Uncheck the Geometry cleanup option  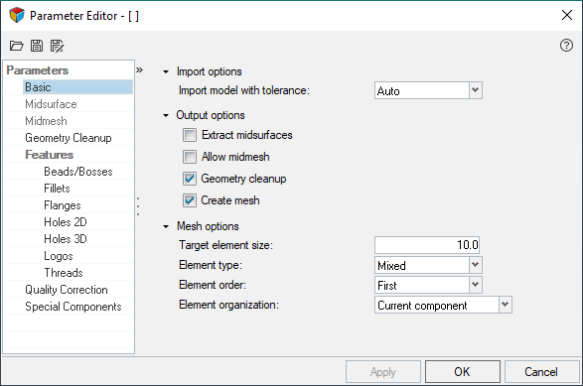[190, 179]
